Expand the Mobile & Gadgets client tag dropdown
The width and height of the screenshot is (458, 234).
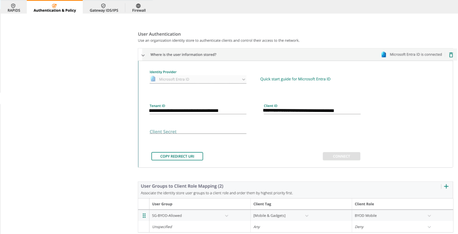[x=307, y=216]
